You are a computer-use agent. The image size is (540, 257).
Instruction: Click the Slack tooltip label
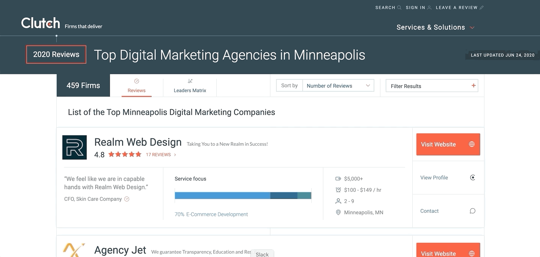tap(262, 254)
